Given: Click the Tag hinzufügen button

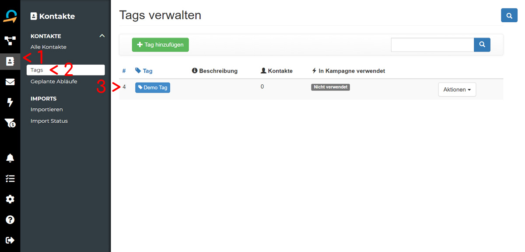Looking at the screenshot, I should pyautogui.click(x=161, y=45).
